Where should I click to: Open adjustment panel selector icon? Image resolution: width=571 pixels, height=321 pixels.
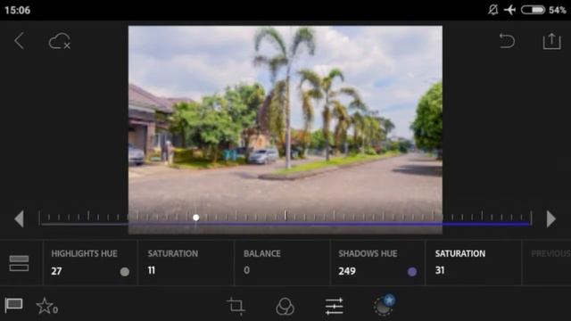coord(19,263)
